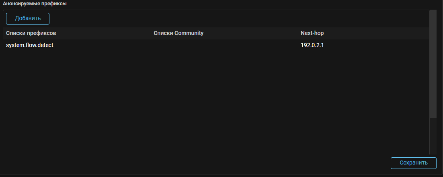Click blank footer area left of Сохранить
The image size is (443, 177).
click(x=201, y=163)
